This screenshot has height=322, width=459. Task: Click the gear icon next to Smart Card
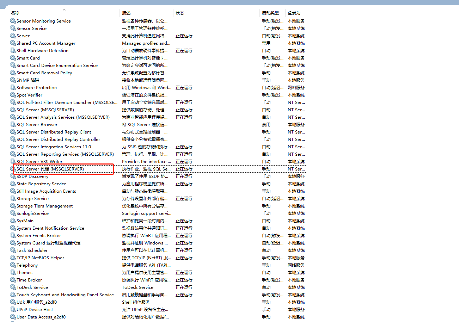13,58
